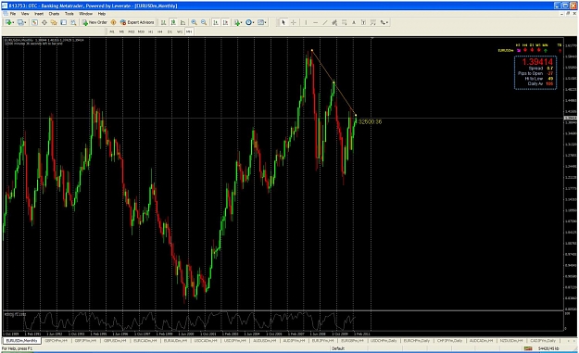
Task: Click the Expert Advisors button
Action: 137,22
